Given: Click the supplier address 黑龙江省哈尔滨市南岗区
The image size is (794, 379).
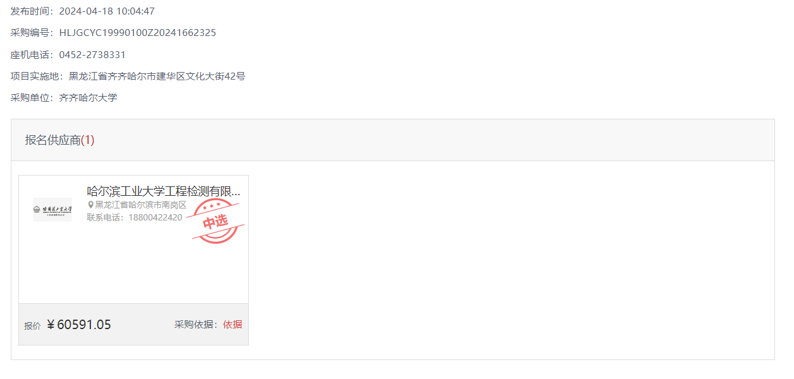Looking at the screenshot, I should pyautogui.click(x=141, y=205).
